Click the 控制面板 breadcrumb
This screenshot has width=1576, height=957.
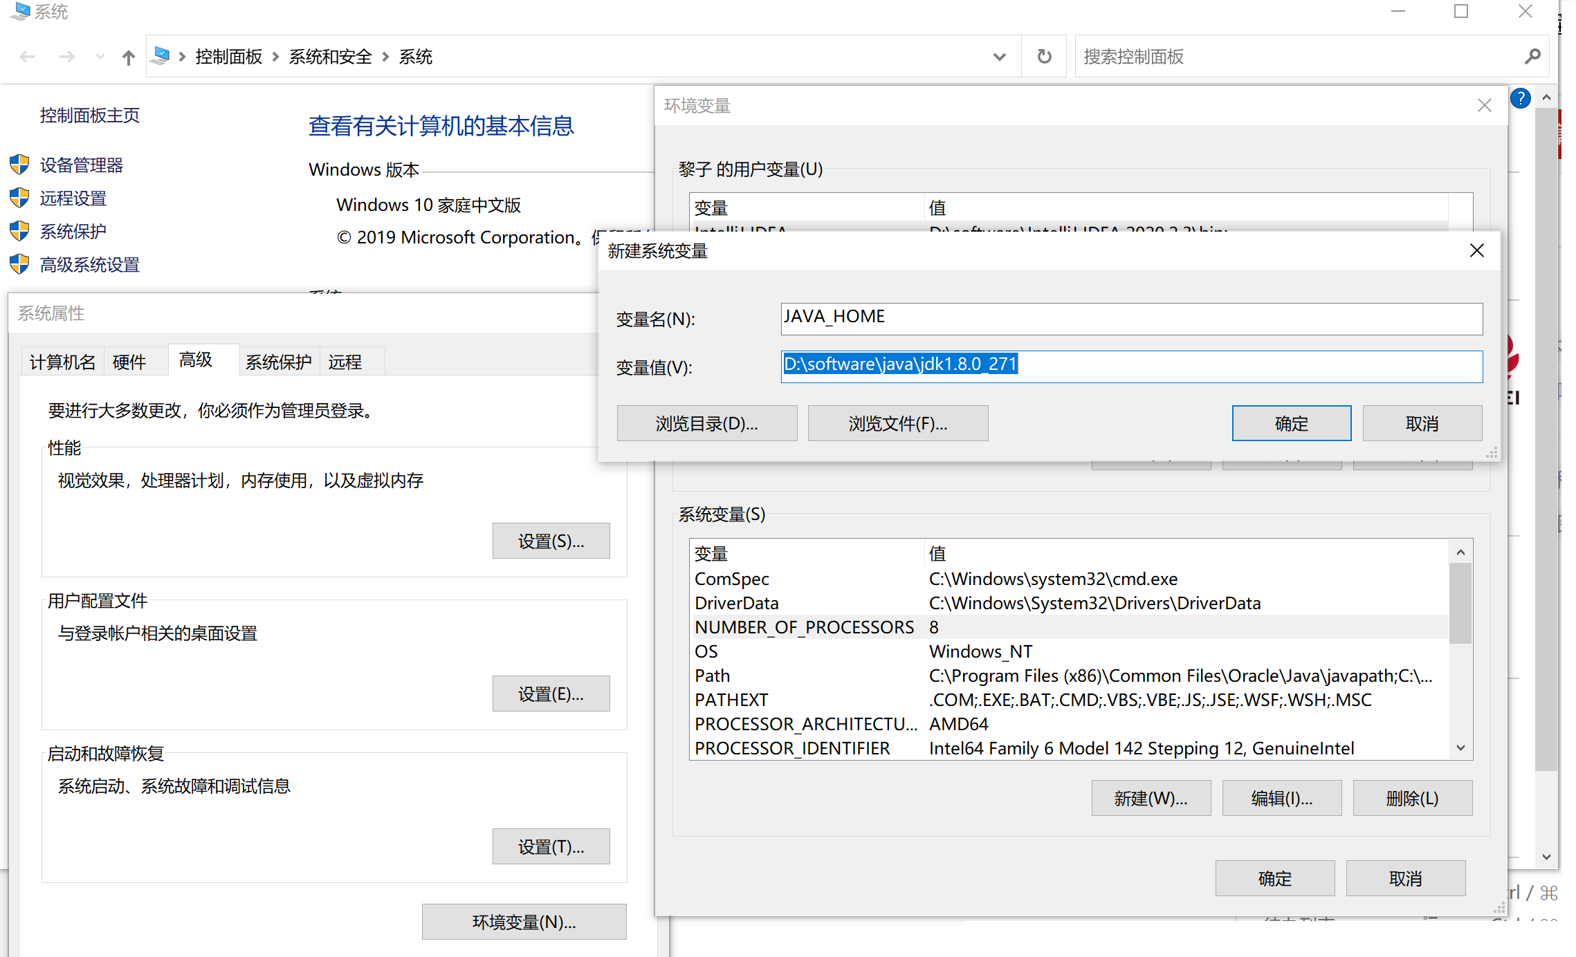[228, 57]
